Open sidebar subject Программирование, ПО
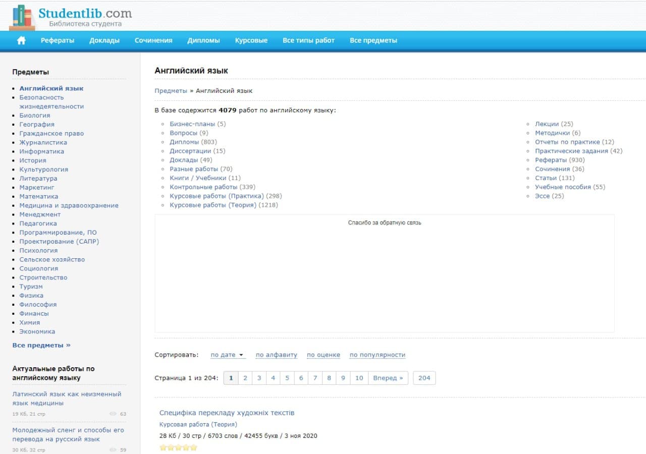This screenshot has width=646, height=454. (58, 233)
